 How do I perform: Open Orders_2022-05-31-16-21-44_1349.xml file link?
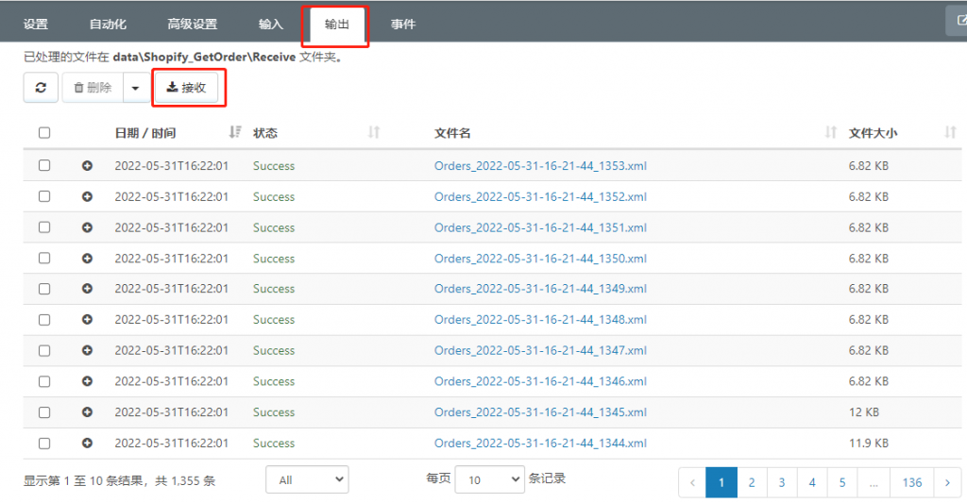[x=540, y=289]
